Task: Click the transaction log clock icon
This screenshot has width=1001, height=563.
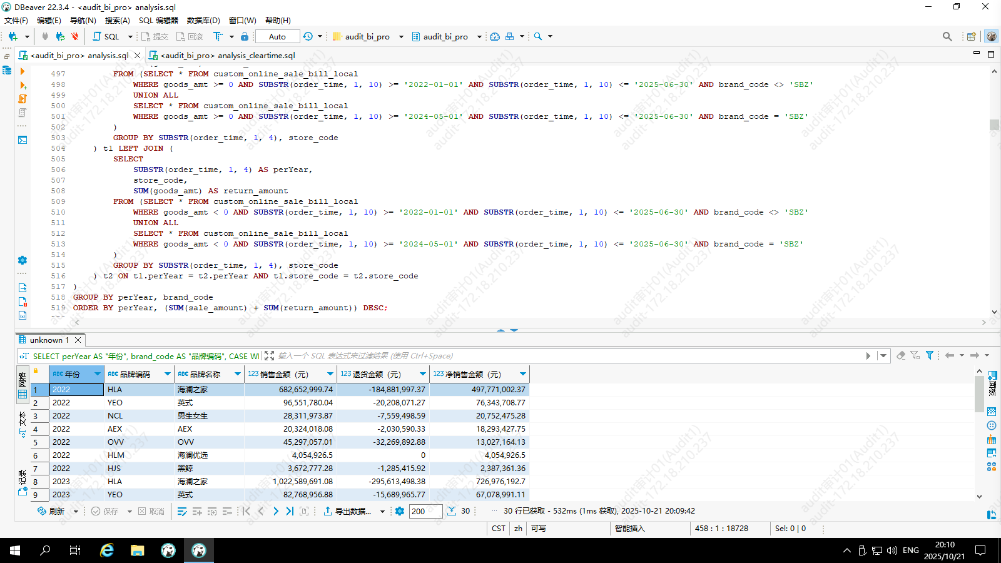Action: (308, 36)
